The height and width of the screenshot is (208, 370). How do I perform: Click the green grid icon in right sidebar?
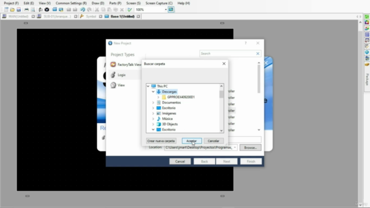tap(367, 17)
